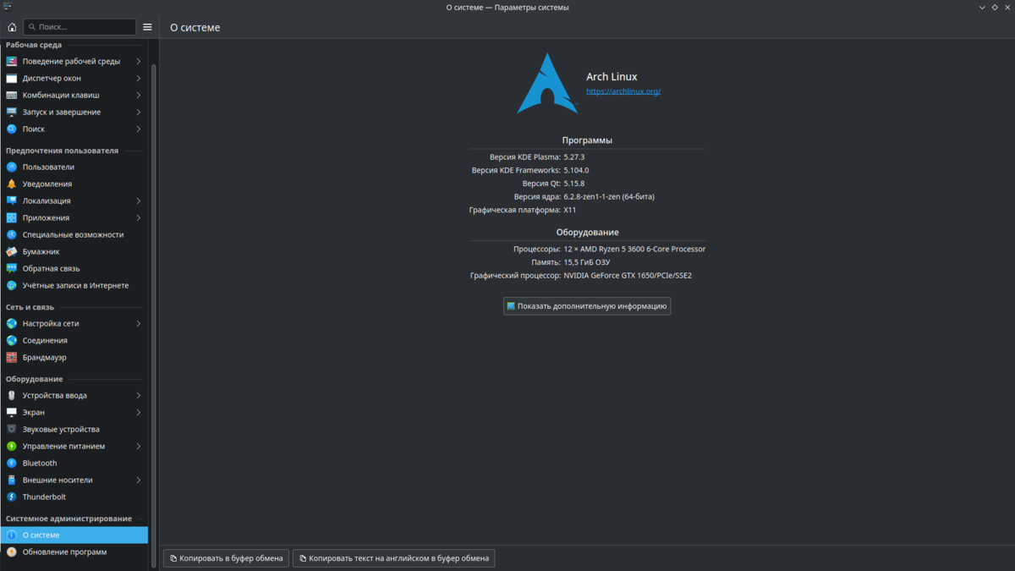Open the Пользователи settings page

(x=74, y=167)
